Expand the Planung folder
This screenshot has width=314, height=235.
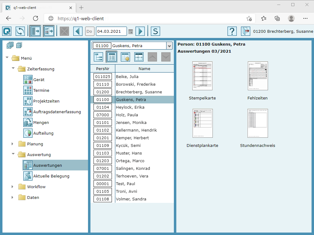tap(13, 144)
